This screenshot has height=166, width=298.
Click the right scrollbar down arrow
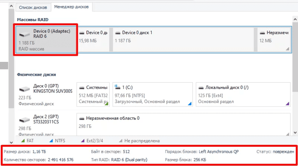pos(295,133)
